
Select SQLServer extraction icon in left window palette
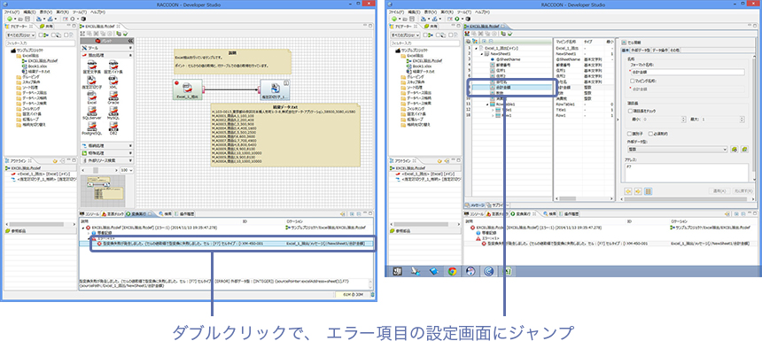pos(92,112)
